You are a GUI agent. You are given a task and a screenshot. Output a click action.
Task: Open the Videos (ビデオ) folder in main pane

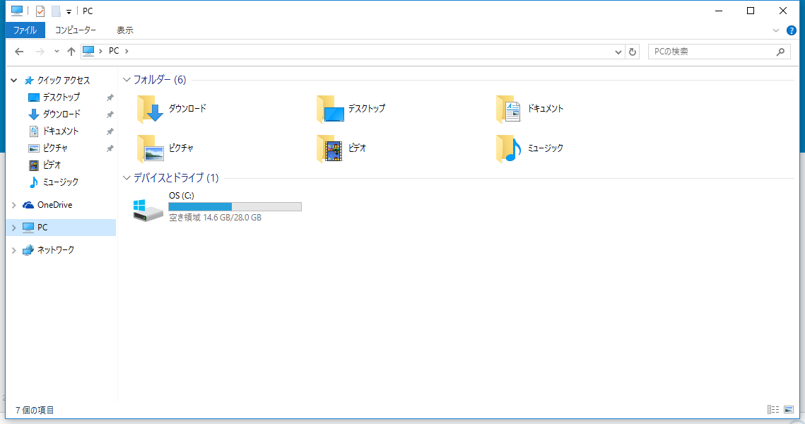tap(330, 148)
